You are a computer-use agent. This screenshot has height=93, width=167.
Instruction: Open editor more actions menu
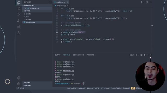click(x=150, y=2)
